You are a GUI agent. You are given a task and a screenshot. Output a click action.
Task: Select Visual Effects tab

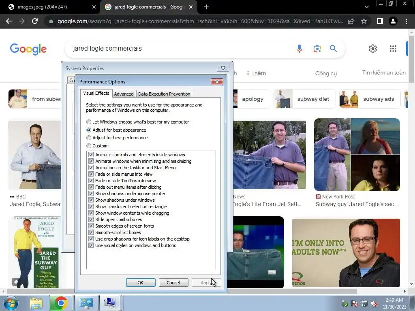[96, 93]
